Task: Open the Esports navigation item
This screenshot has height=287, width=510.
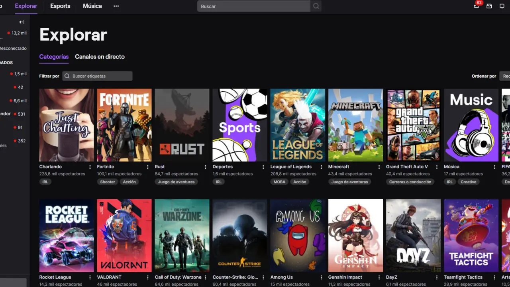Action: (60, 6)
